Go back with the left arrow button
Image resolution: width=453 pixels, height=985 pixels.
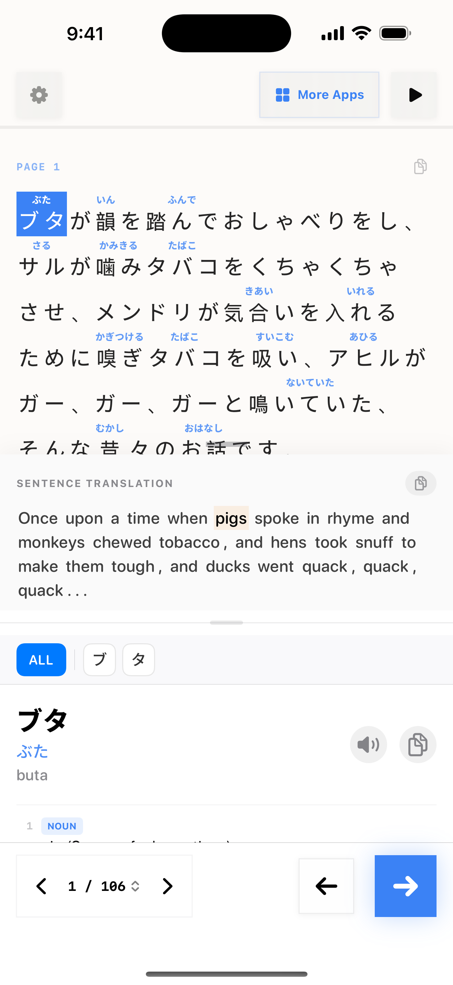coord(326,886)
